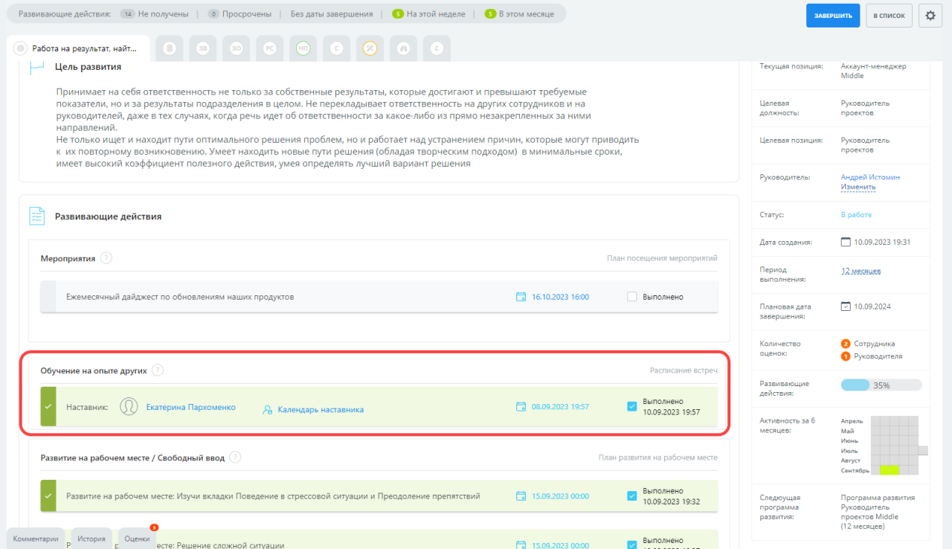Click date 16.10.2023 16:00
Screen dimensions: 952x549
(x=560, y=297)
